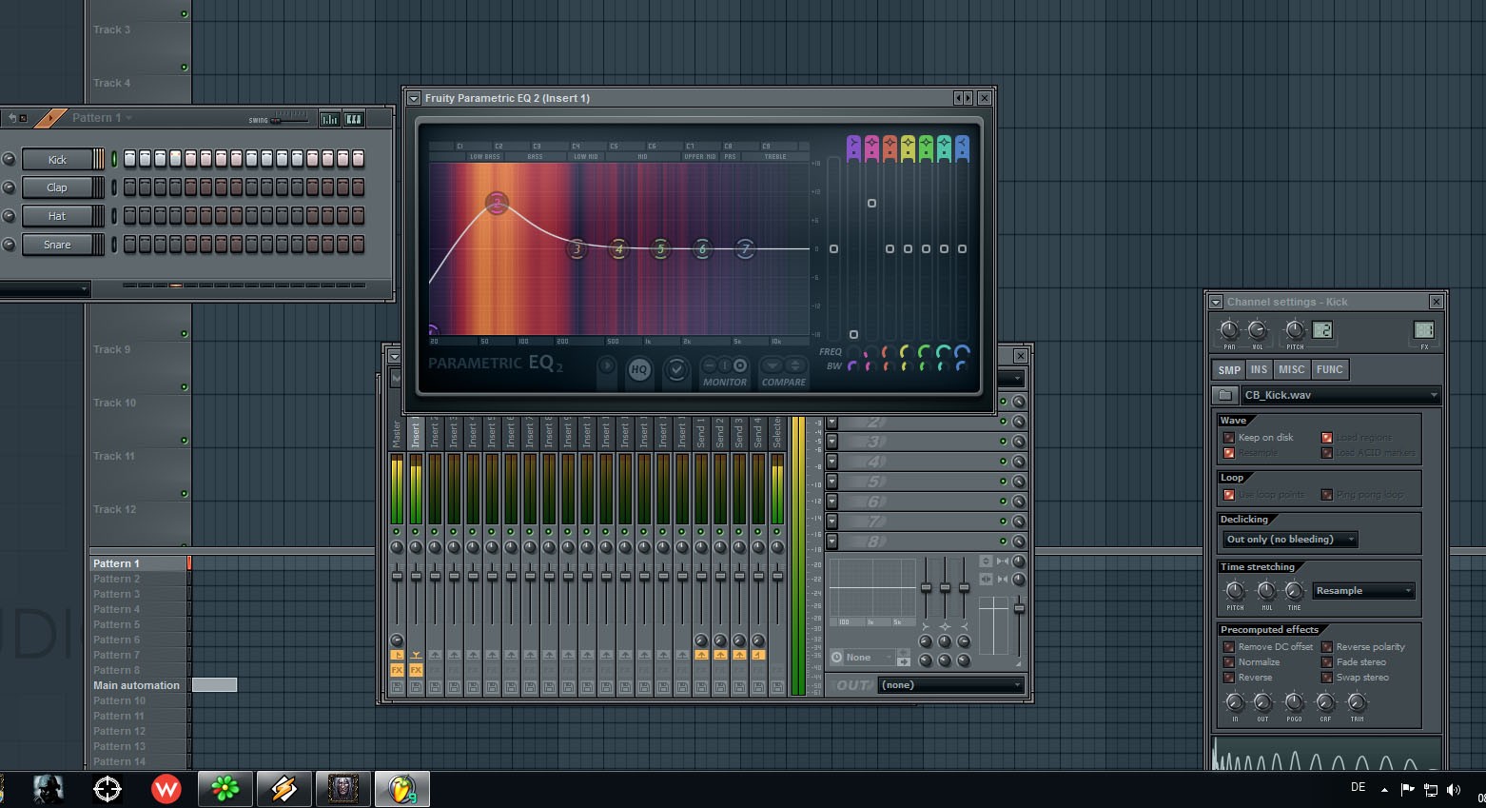Click the Master track volume fader

click(x=397, y=577)
